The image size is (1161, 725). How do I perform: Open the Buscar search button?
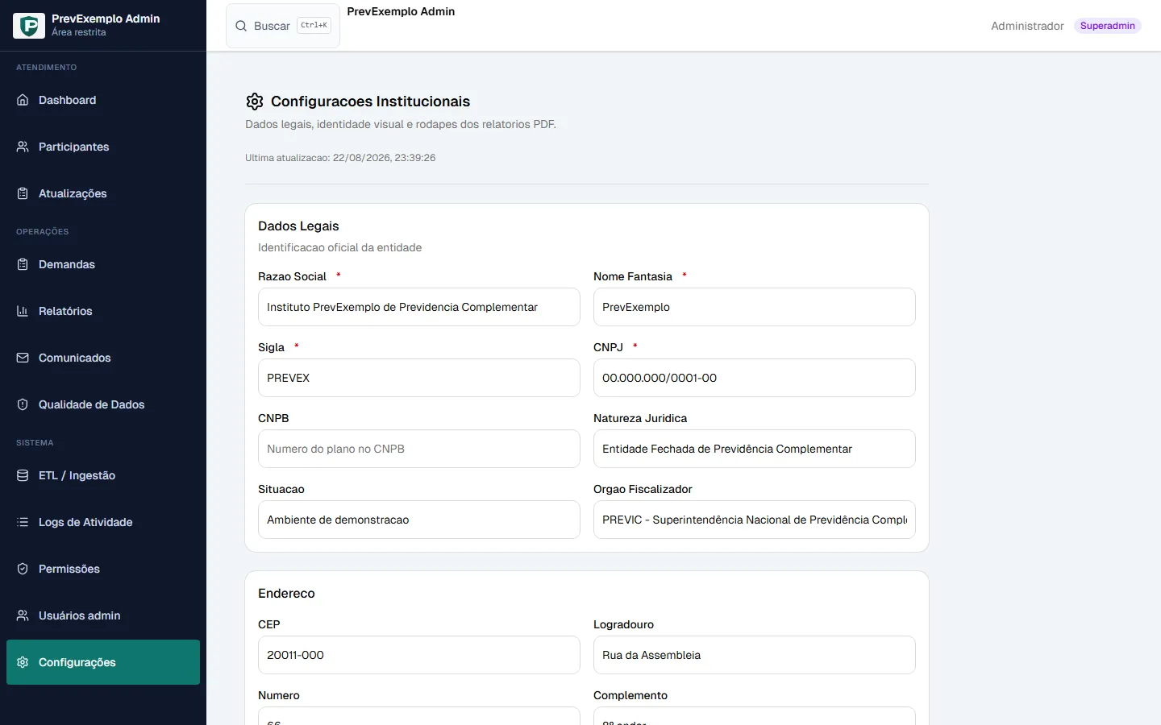coord(283,26)
